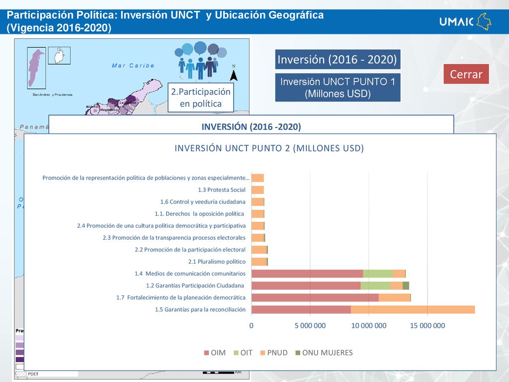Click the people with speech bubbles icon
Viewport: 509px width, 382px height.
pos(200,60)
